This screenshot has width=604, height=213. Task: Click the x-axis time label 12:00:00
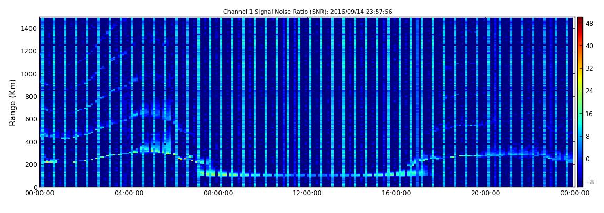pos(308,194)
